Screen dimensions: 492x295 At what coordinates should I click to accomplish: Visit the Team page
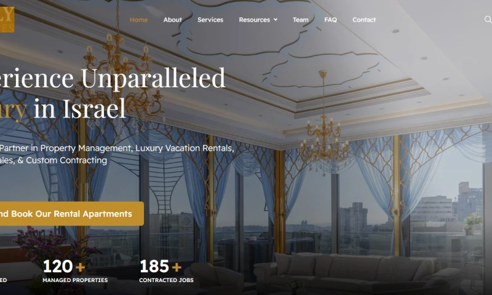tap(301, 20)
